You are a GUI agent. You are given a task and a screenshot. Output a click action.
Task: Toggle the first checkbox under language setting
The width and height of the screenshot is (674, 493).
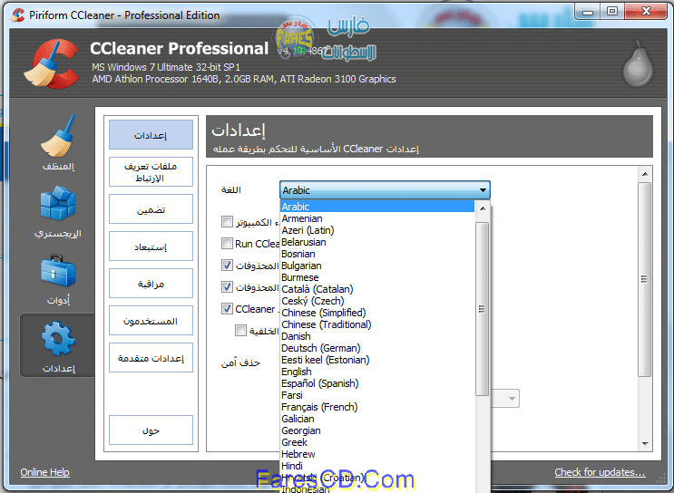227,222
